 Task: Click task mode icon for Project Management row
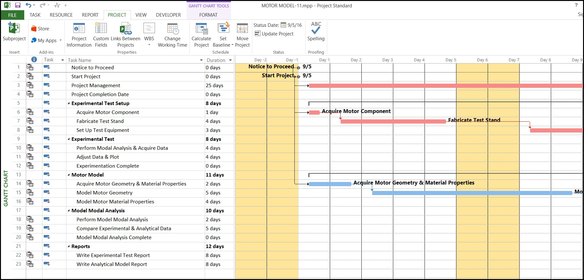pos(47,85)
